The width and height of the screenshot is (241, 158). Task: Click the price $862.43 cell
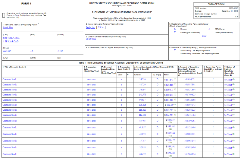(x=170, y=105)
